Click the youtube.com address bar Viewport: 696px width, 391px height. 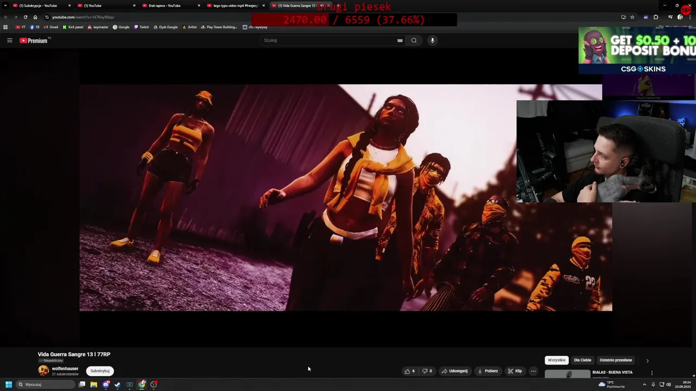(x=326, y=17)
